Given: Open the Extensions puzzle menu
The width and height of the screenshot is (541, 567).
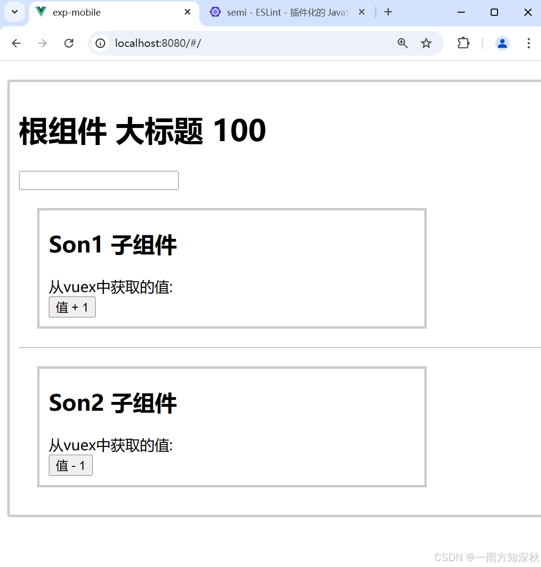Looking at the screenshot, I should [x=463, y=43].
